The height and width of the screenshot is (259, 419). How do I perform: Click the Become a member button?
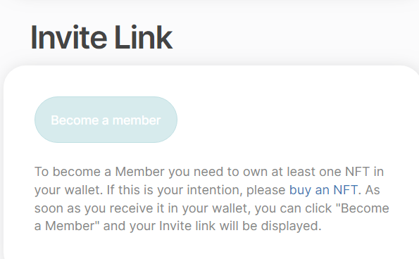click(106, 120)
